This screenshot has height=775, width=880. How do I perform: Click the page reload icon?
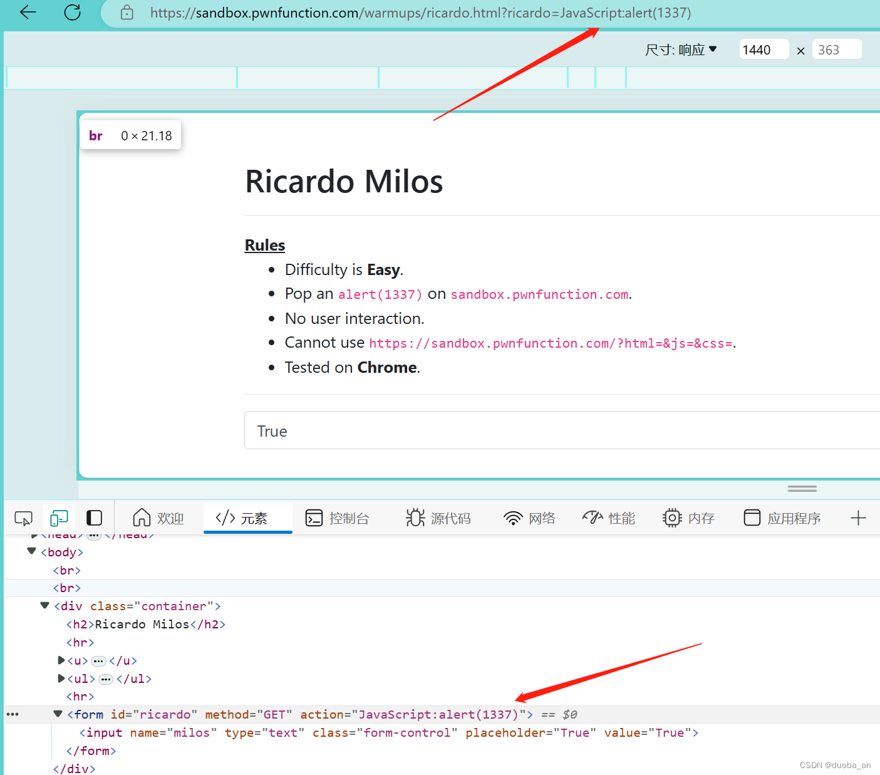71,13
